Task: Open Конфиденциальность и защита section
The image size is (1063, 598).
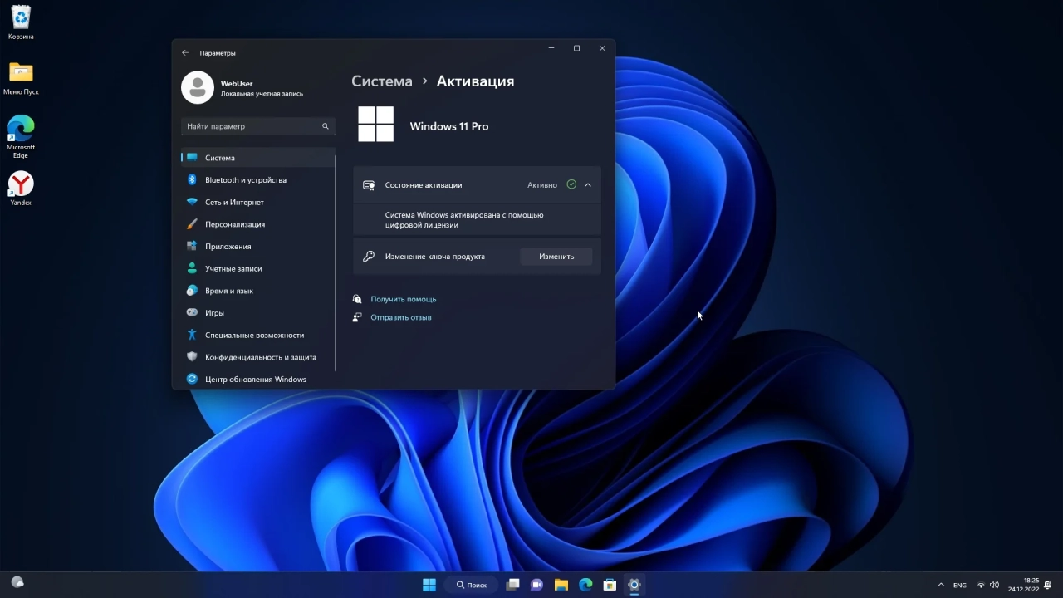Action: coord(257,357)
